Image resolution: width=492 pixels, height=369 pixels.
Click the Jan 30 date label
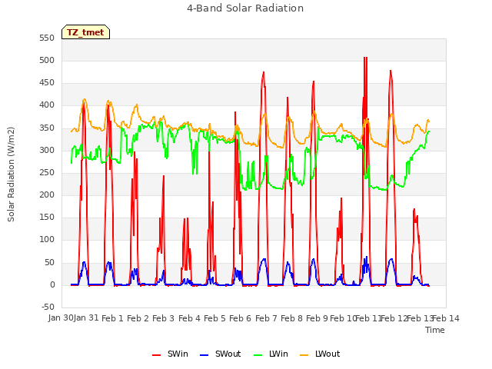61,318
